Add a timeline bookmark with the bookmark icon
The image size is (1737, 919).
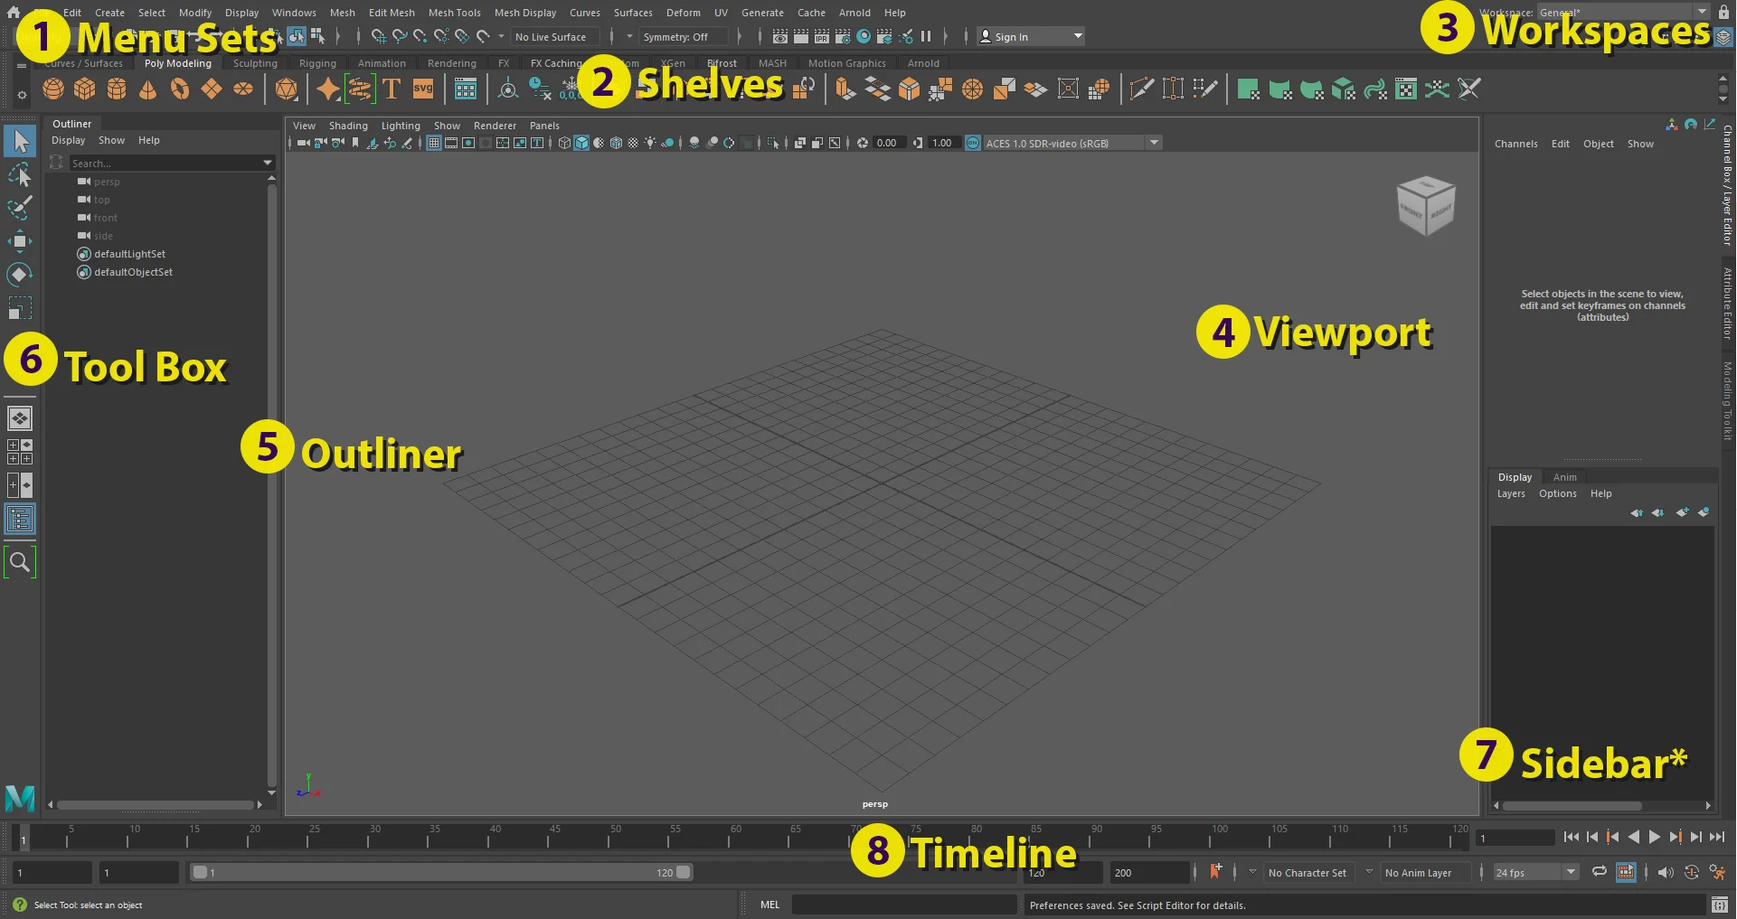pyautogui.click(x=1217, y=872)
